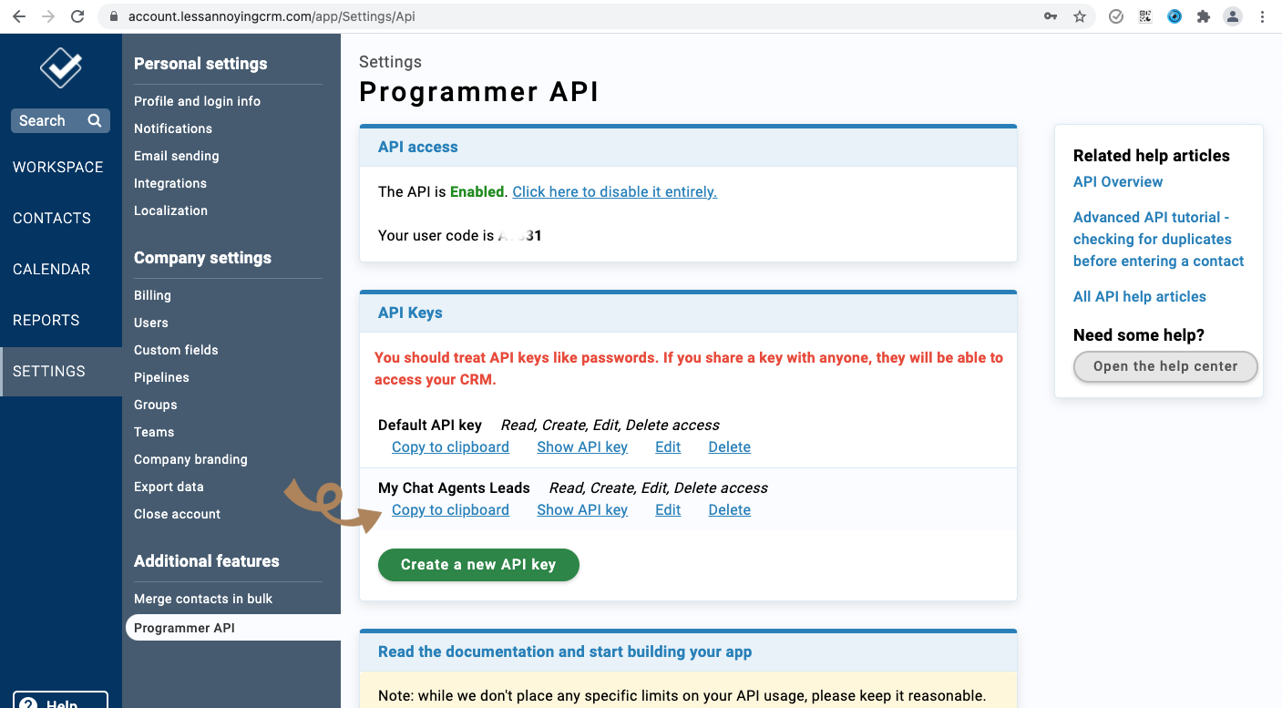Viewport: 1282px width, 708px height.
Task: Open API Overview help article
Action: click(x=1118, y=181)
